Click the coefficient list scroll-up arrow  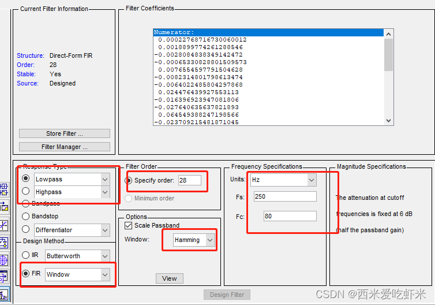(388, 34)
